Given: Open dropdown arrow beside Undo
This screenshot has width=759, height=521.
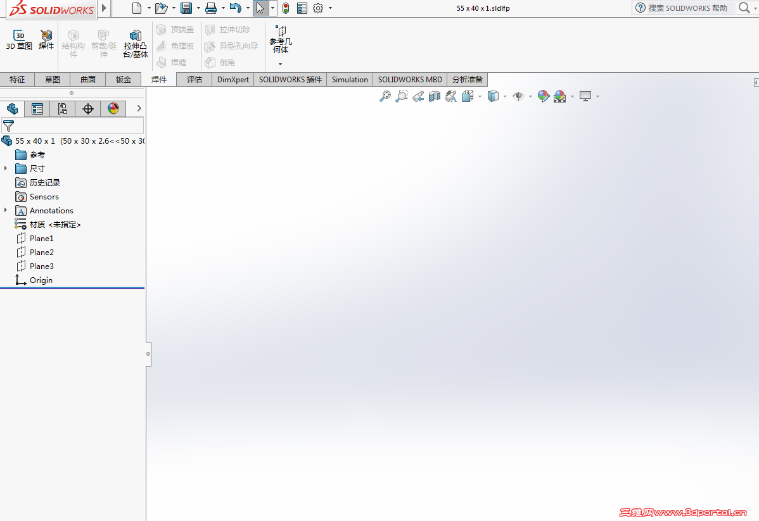Looking at the screenshot, I should pos(248,8).
